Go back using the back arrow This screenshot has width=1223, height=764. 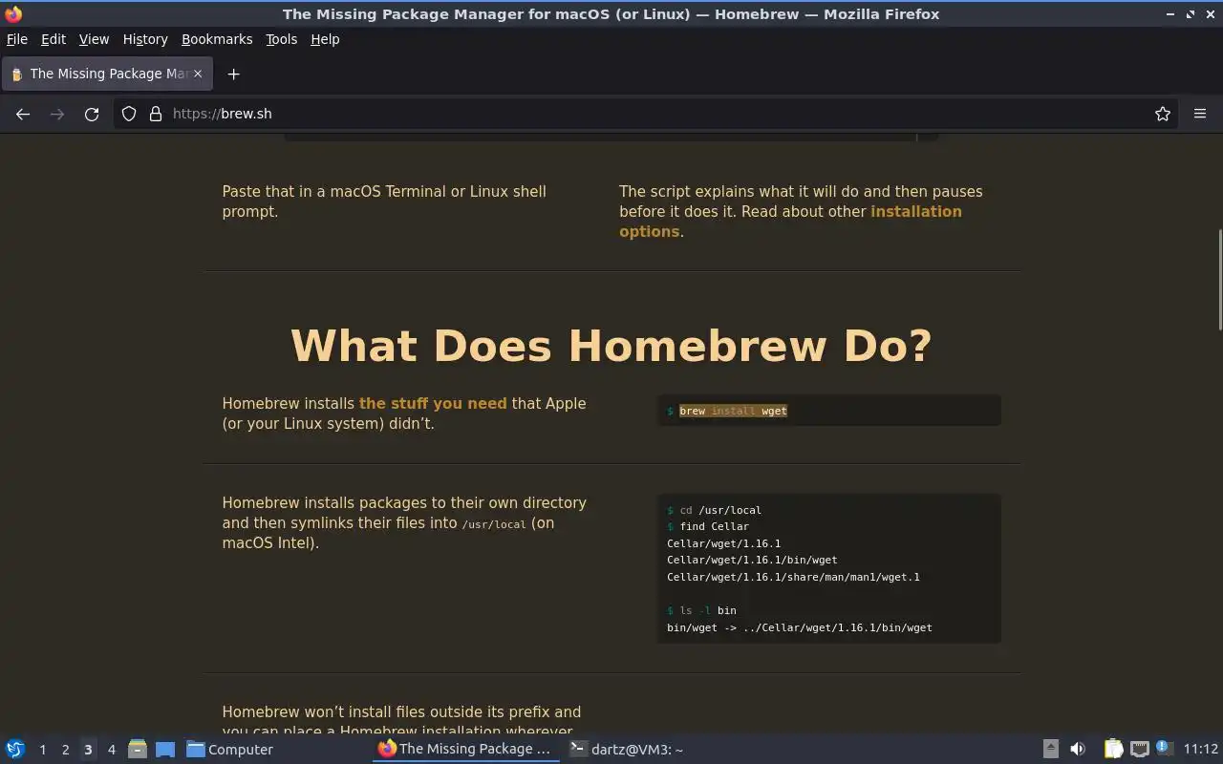pos(23,114)
